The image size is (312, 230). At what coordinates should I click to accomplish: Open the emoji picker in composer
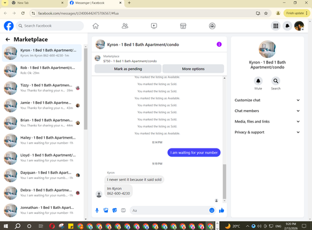click(x=212, y=211)
